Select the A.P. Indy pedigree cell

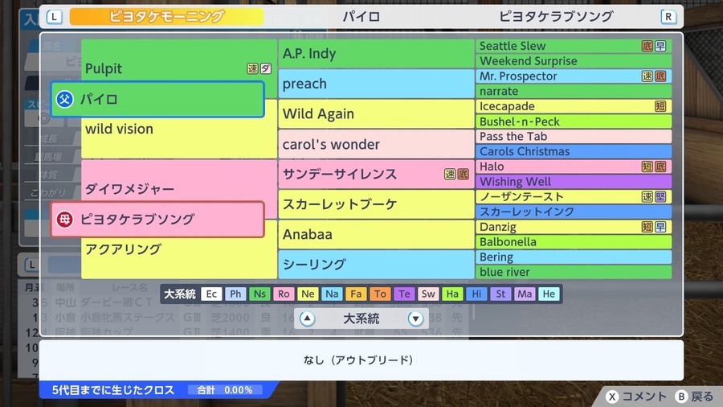[x=376, y=54]
